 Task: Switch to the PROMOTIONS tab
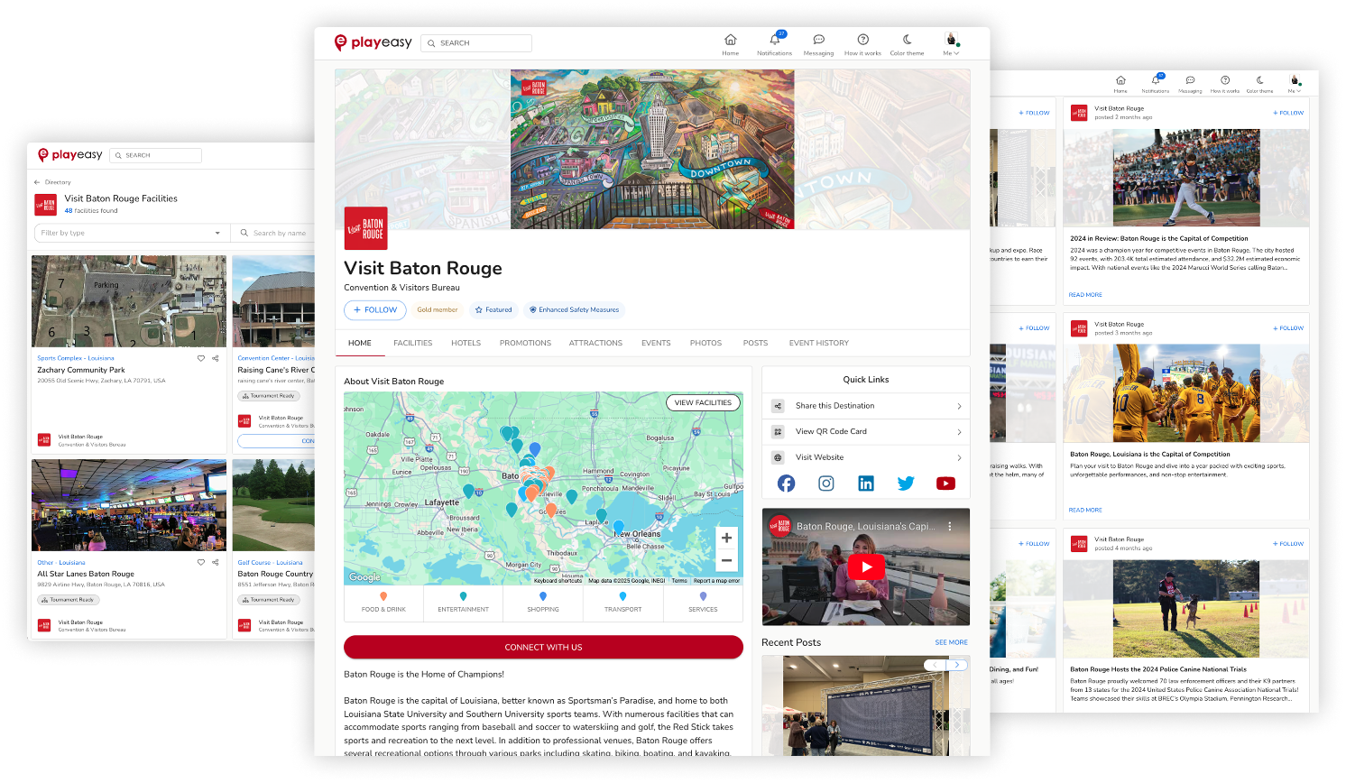click(x=525, y=343)
